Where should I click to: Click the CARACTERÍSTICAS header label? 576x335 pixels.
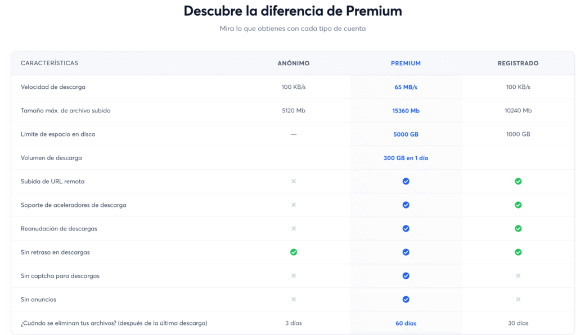(49, 63)
